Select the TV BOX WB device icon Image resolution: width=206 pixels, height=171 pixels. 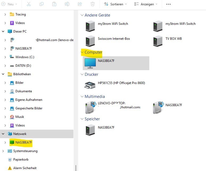coord(158,41)
